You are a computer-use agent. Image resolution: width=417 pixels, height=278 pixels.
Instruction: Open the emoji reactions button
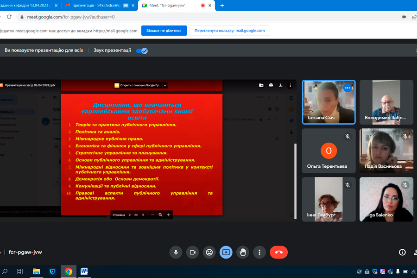pos(209,252)
